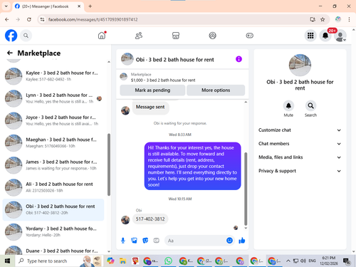Image resolution: width=356 pixels, height=267 pixels.
Task: Open the emoji picker in message box
Action: 229,241
